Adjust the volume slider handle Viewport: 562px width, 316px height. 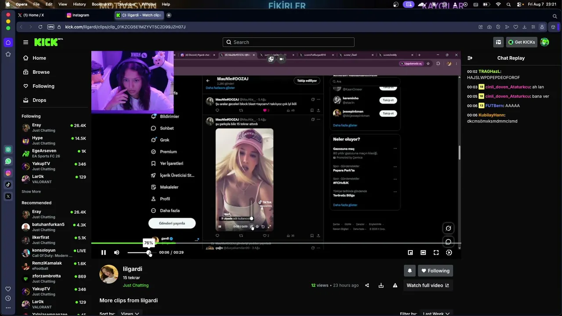[149, 252]
